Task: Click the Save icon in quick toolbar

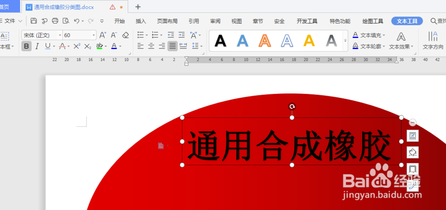Action: pos(33,21)
